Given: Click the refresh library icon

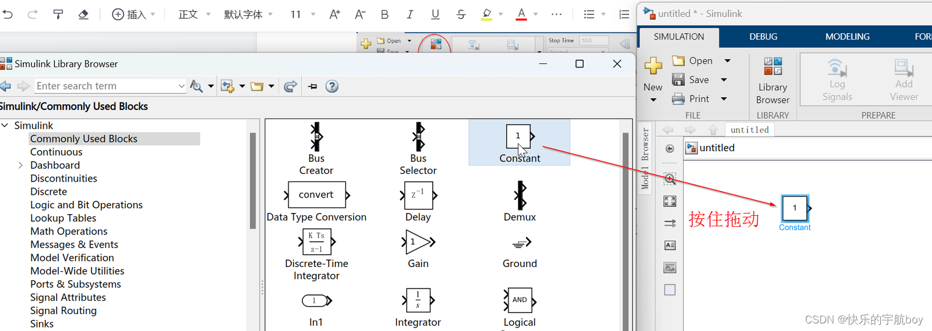Looking at the screenshot, I should click(x=290, y=86).
